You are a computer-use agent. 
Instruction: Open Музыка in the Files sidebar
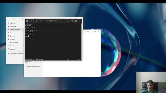click(x=15, y=46)
